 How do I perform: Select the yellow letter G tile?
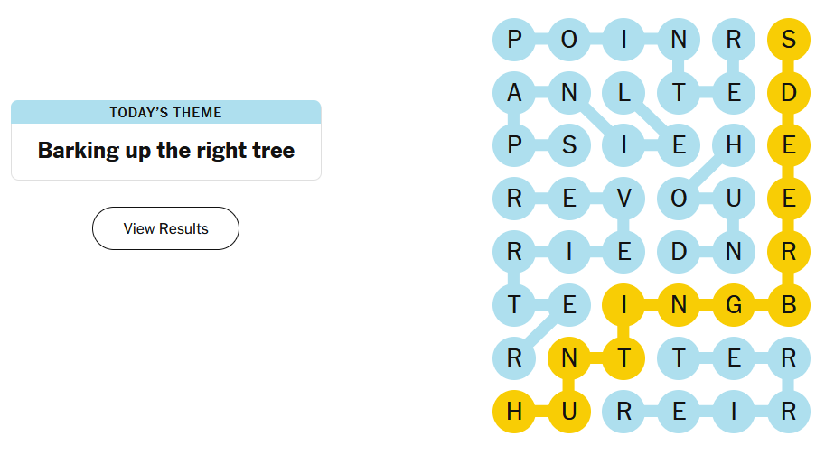pos(734,305)
